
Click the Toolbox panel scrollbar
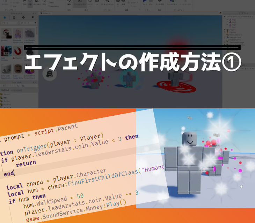[37, 31]
